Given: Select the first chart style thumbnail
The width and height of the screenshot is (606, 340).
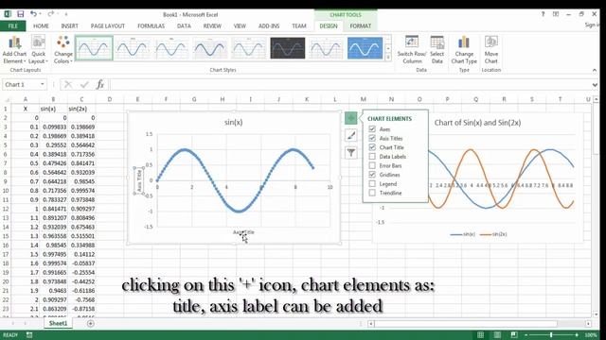Looking at the screenshot, I should [94, 48].
